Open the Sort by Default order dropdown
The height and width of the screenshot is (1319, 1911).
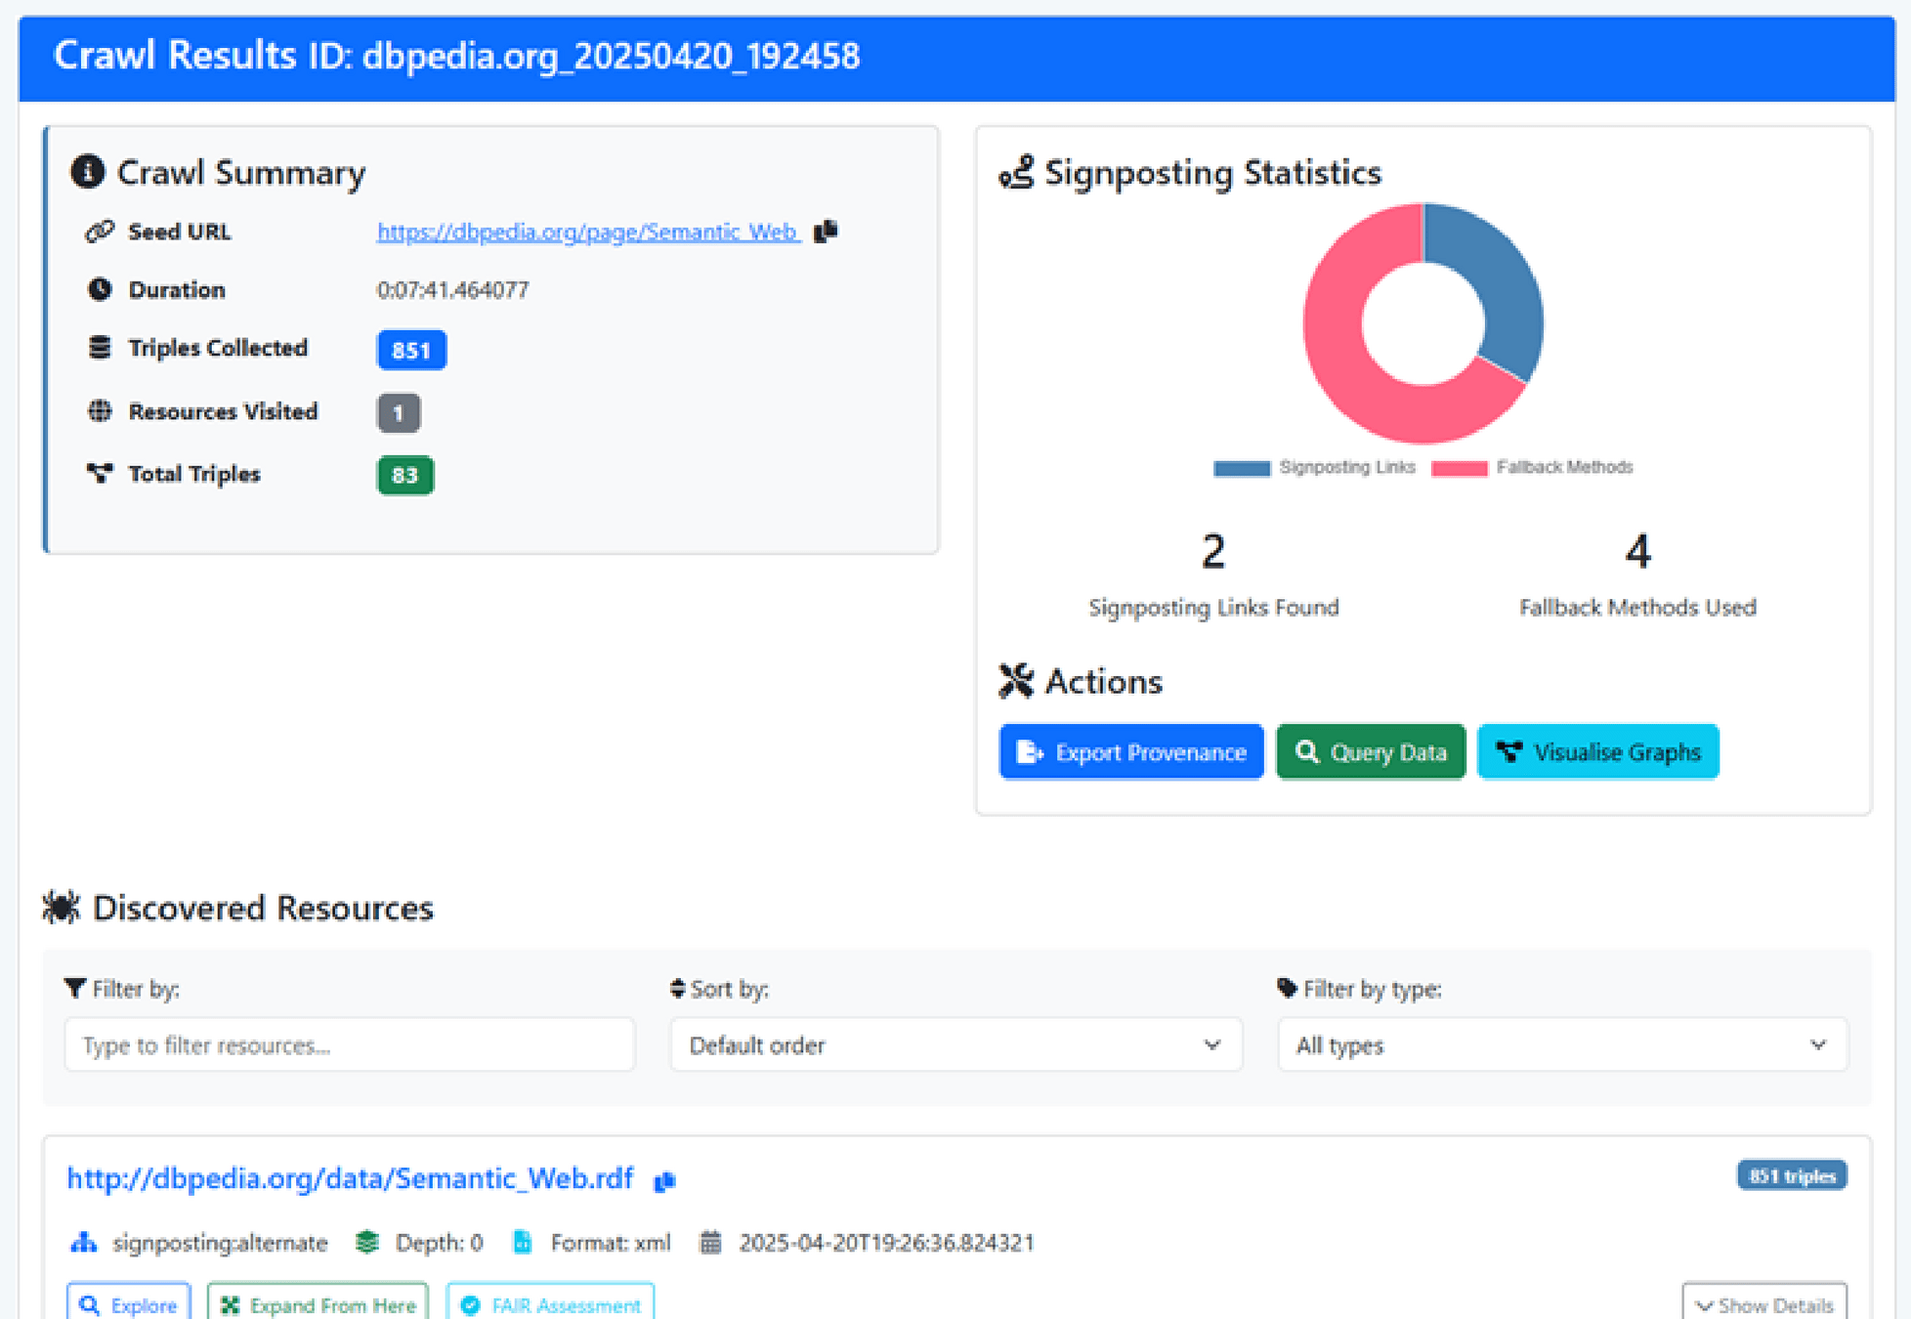point(955,1045)
